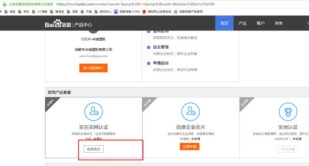Open the 商标网上检索系统 bookmark
The width and height of the screenshot is (309, 166).
tap(157, 12)
